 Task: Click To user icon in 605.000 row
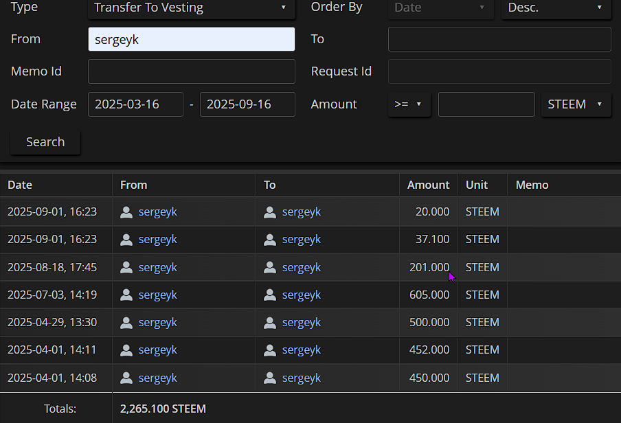270,295
